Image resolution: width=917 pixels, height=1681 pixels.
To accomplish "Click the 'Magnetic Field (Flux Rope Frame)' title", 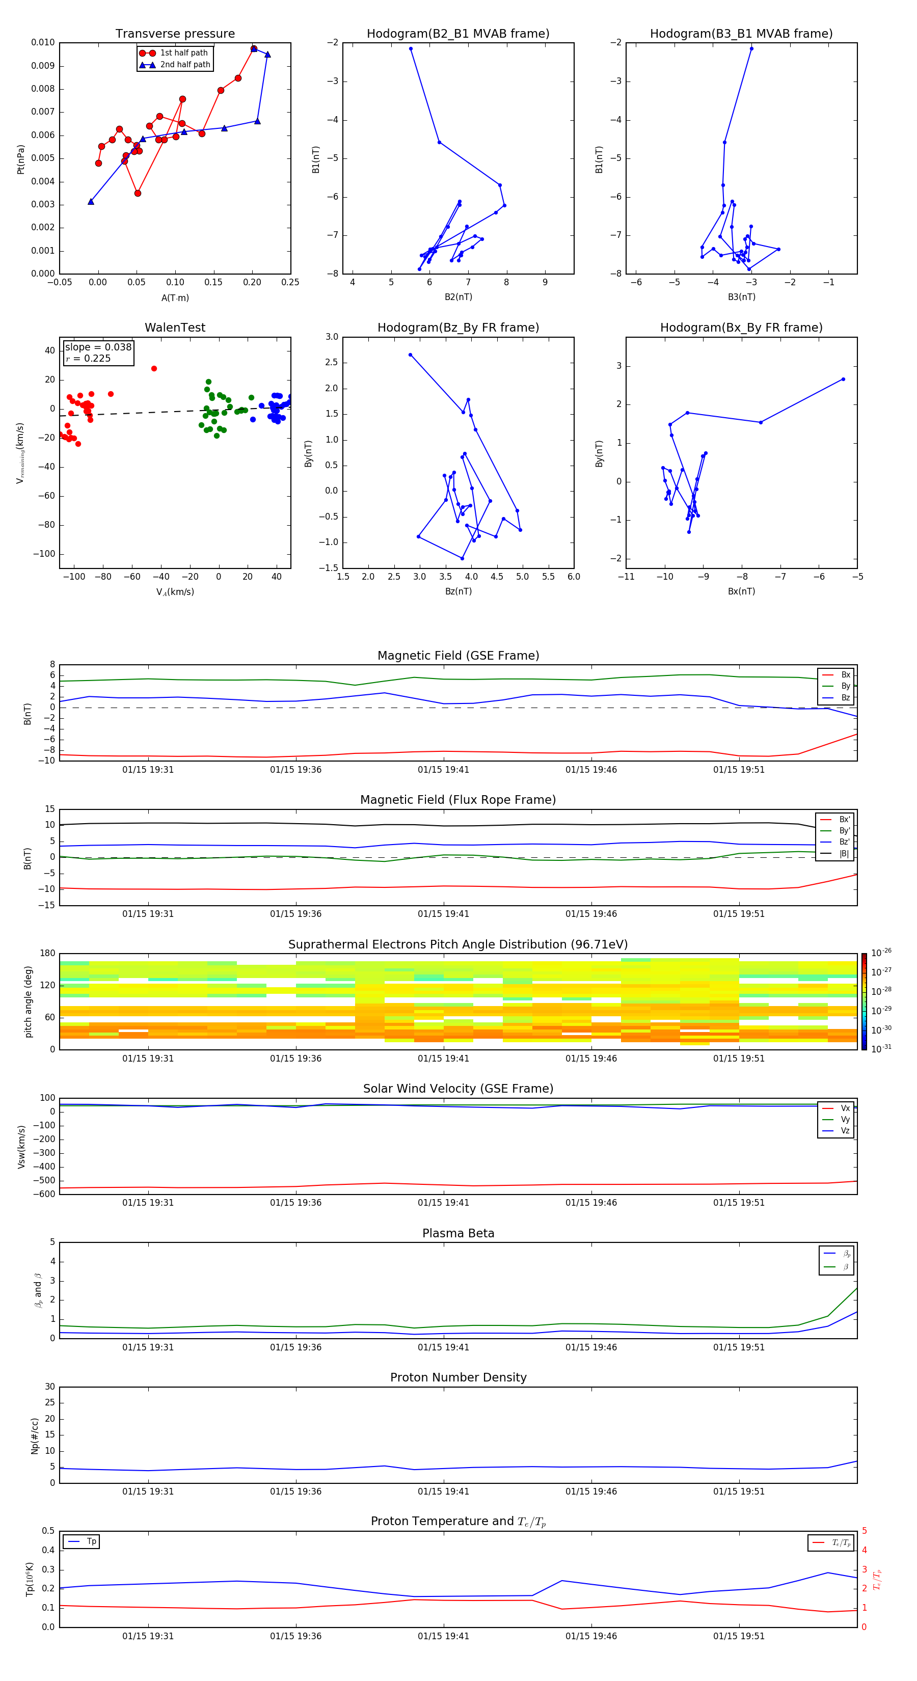I will (x=458, y=800).
